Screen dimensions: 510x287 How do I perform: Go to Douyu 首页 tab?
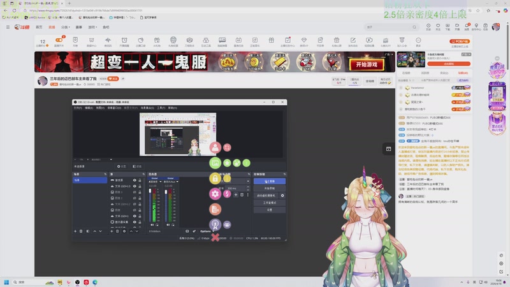[39, 27]
